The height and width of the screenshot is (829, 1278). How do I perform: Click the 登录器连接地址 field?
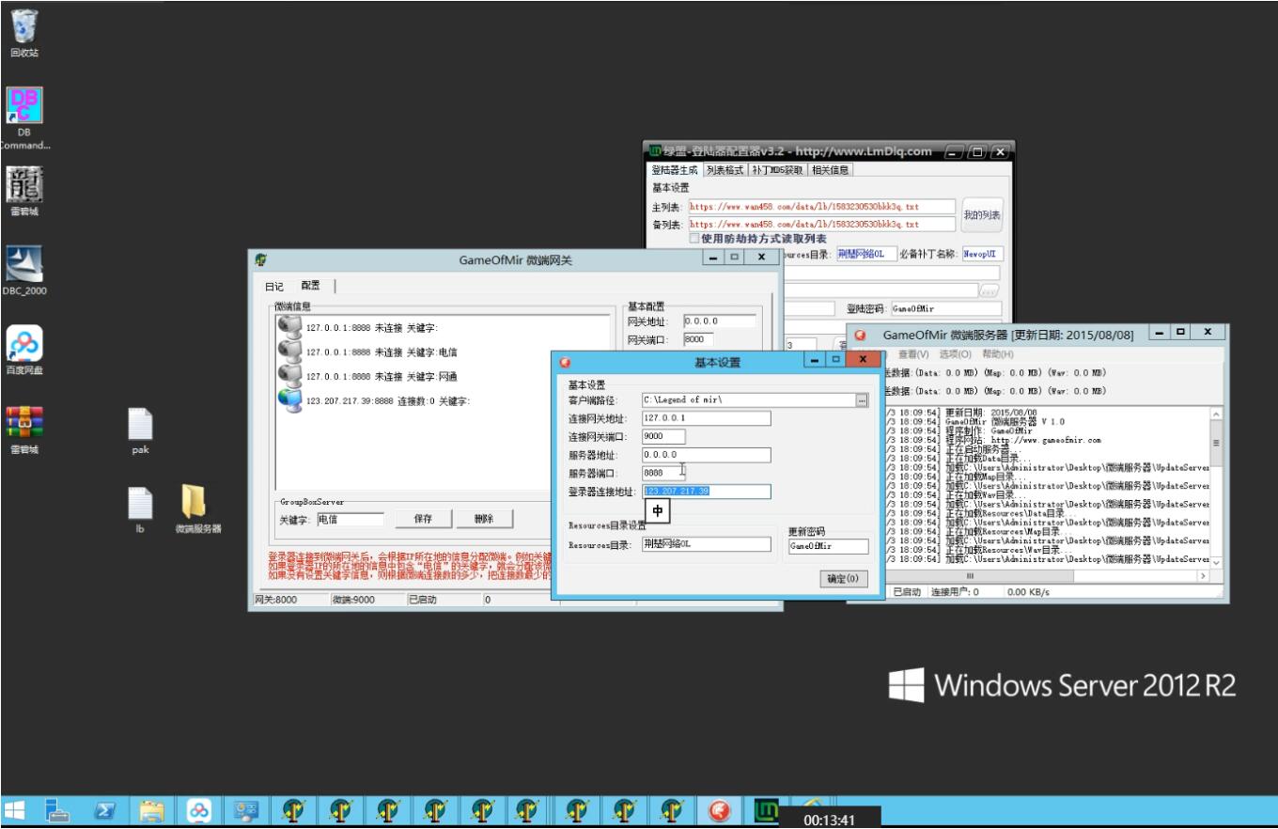(x=706, y=492)
